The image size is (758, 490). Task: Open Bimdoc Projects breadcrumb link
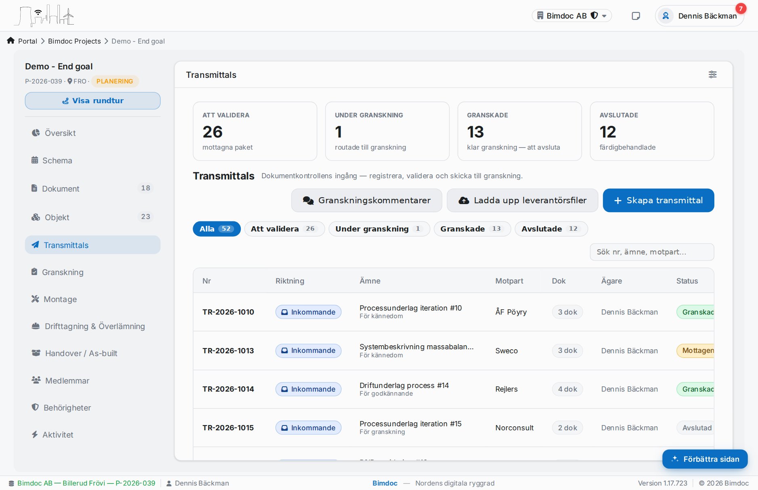point(74,41)
